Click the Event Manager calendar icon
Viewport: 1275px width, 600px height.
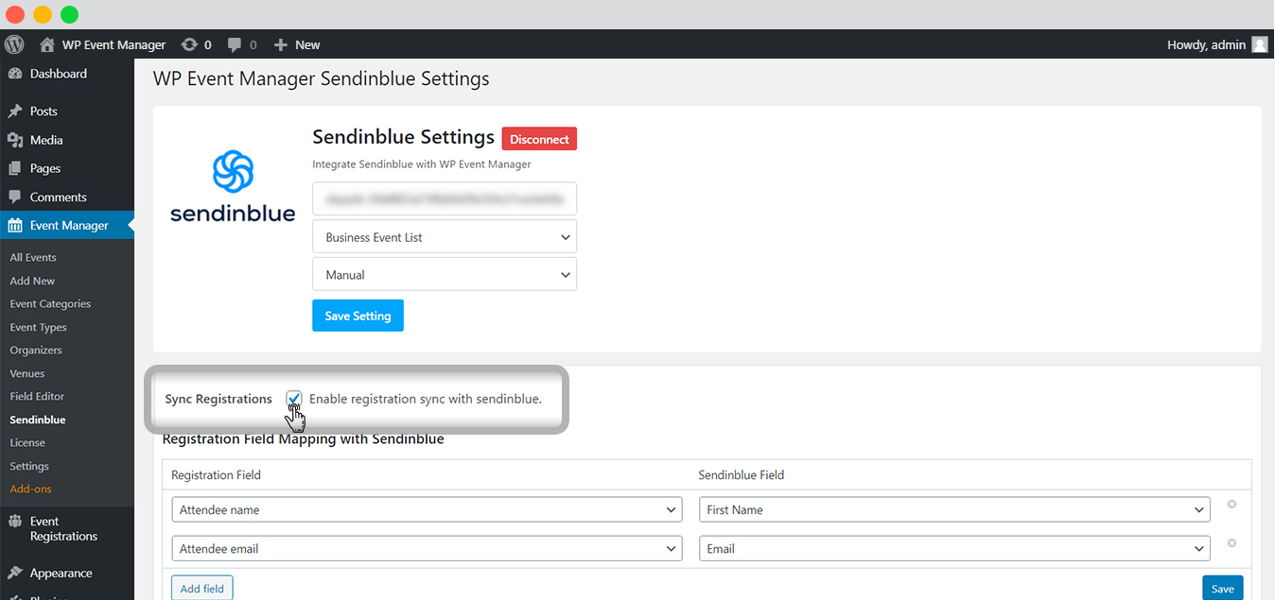pyautogui.click(x=15, y=226)
